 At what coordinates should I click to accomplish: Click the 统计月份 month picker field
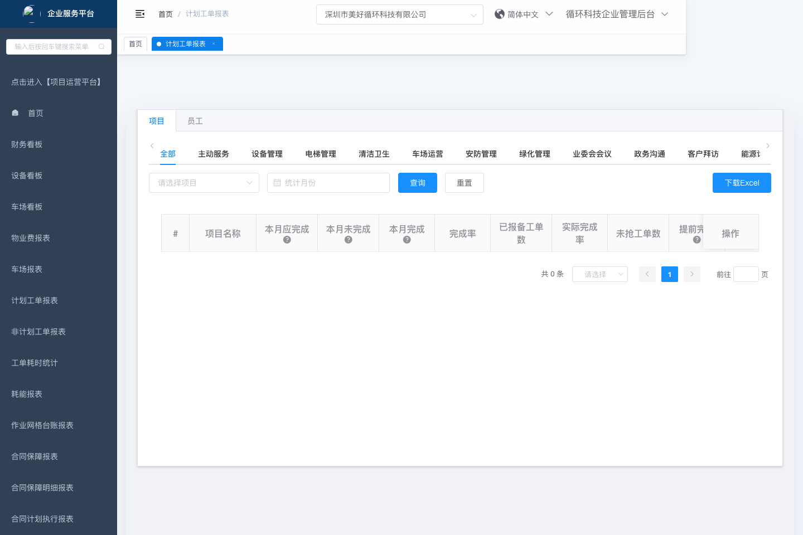(x=328, y=183)
